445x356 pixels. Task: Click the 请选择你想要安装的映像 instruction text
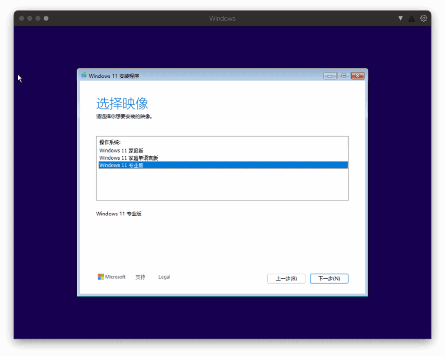124,116
